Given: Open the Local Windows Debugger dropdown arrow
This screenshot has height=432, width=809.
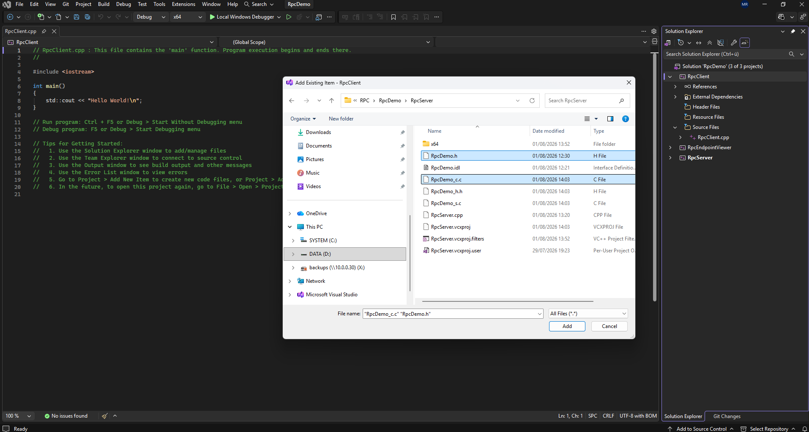Looking at the screenshot, I should click(x=279, y=17).
